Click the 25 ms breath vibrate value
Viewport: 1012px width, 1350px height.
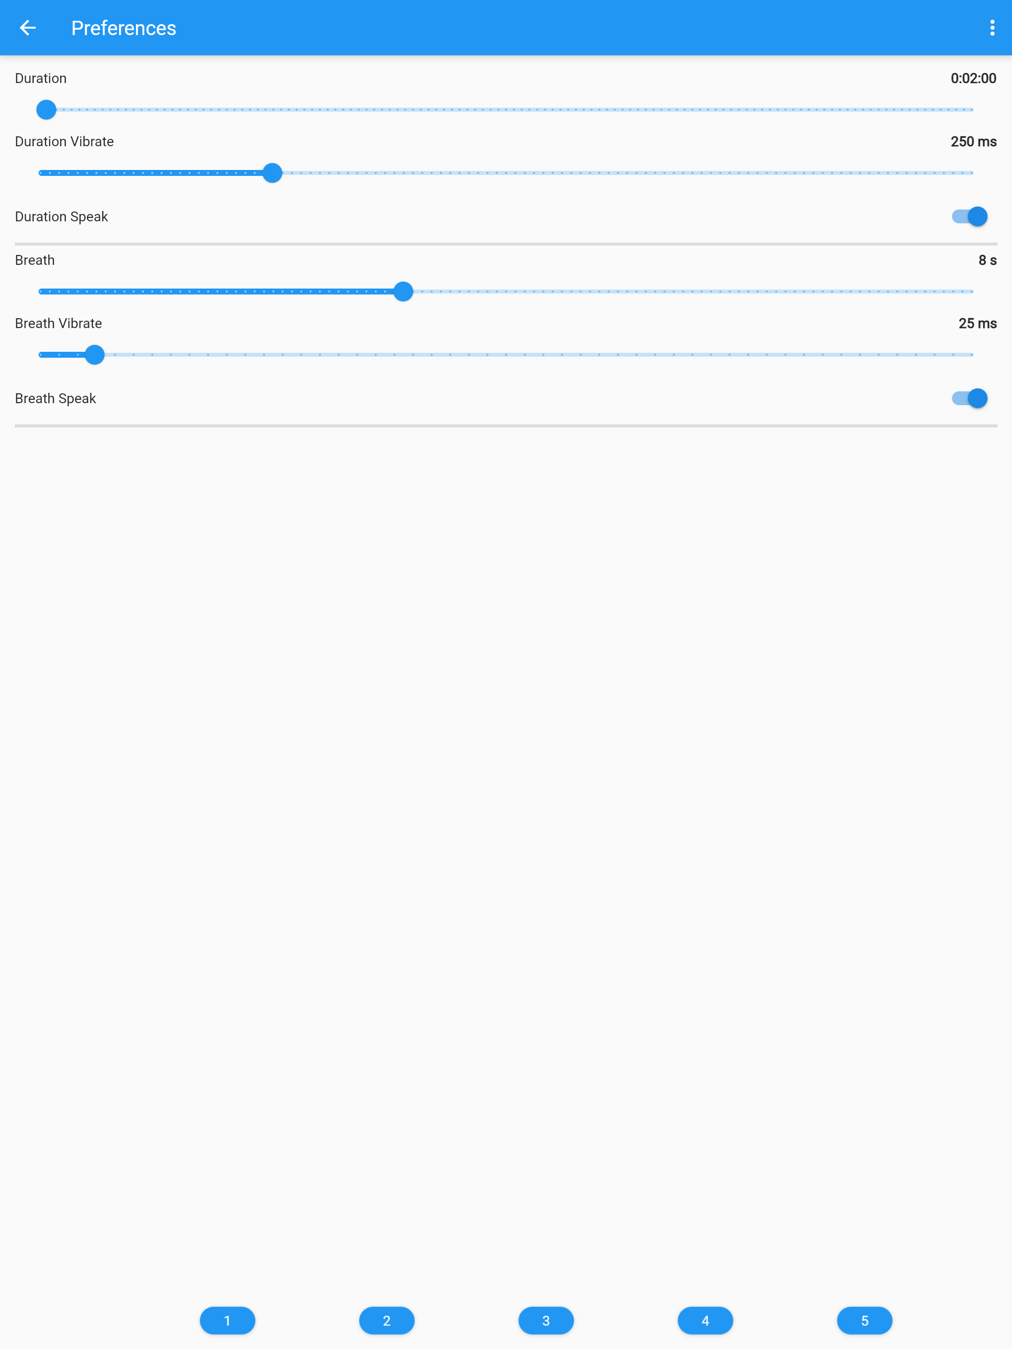click(977, 324)
